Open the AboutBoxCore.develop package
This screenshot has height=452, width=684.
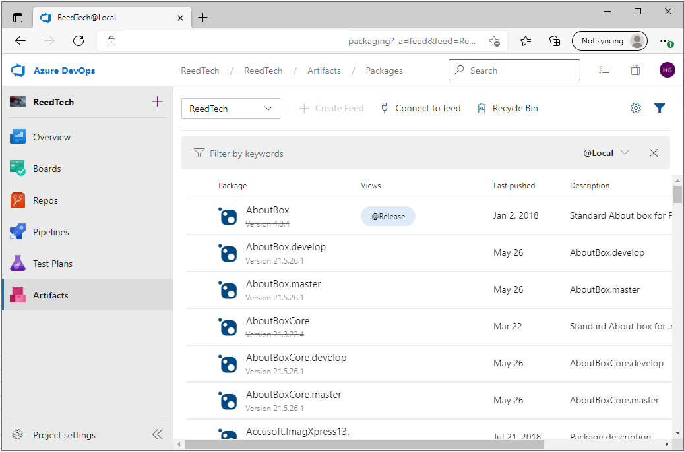pyautogui.click(x=296, y=358)
